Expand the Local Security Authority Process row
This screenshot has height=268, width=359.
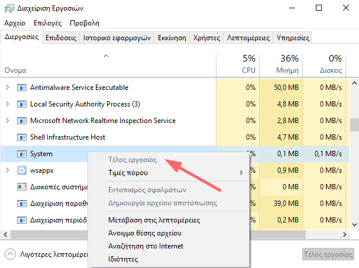coord(7,104)
